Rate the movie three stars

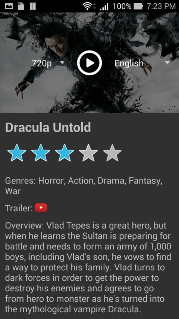tap(65, 153)
